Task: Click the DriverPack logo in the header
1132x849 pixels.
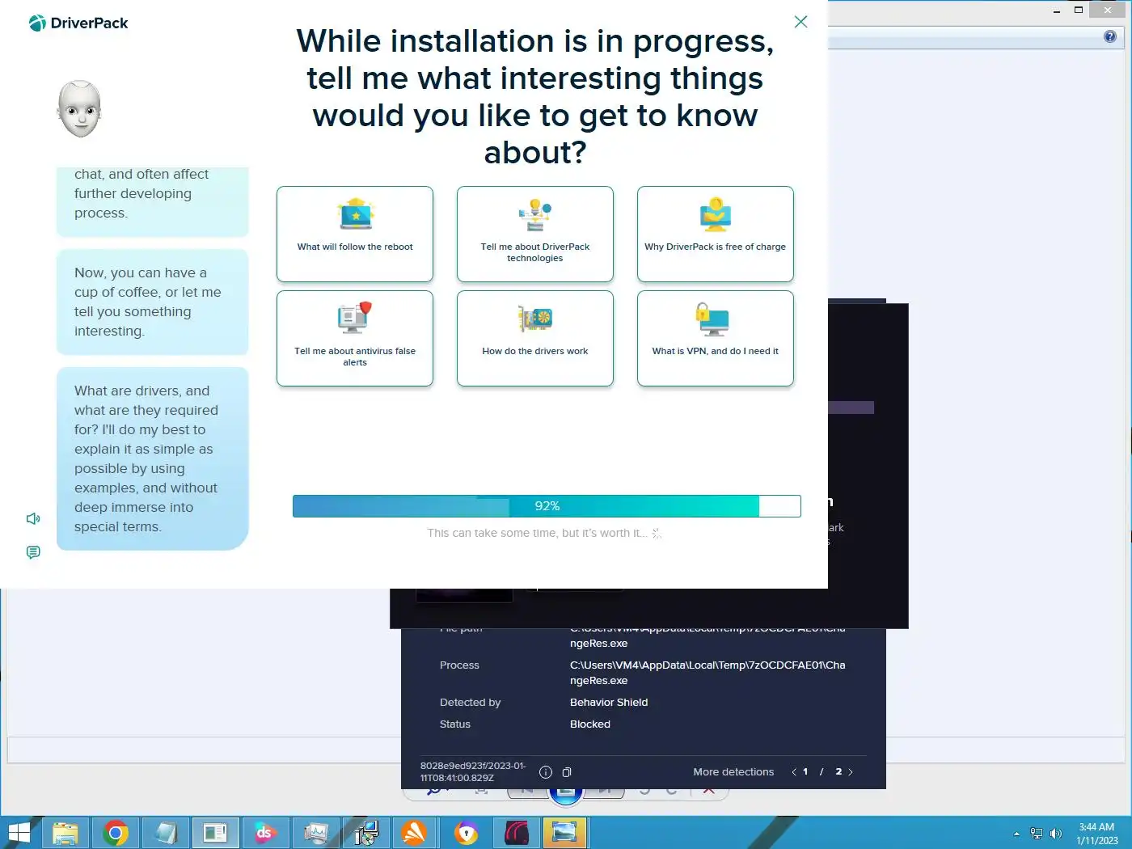Action: click(x=78, y=23)
